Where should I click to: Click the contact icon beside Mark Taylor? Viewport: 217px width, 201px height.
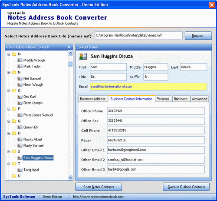20,66
